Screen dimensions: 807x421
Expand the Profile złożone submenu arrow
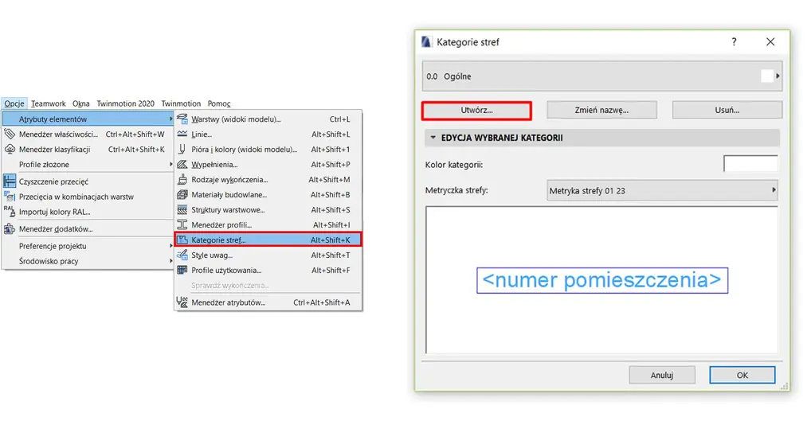(170, 165)
